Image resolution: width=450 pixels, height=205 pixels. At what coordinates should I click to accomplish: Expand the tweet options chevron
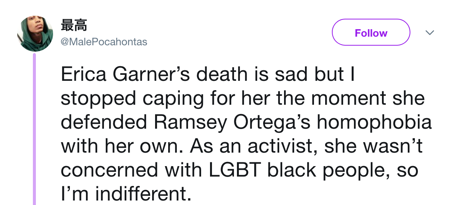click(430, 33)
